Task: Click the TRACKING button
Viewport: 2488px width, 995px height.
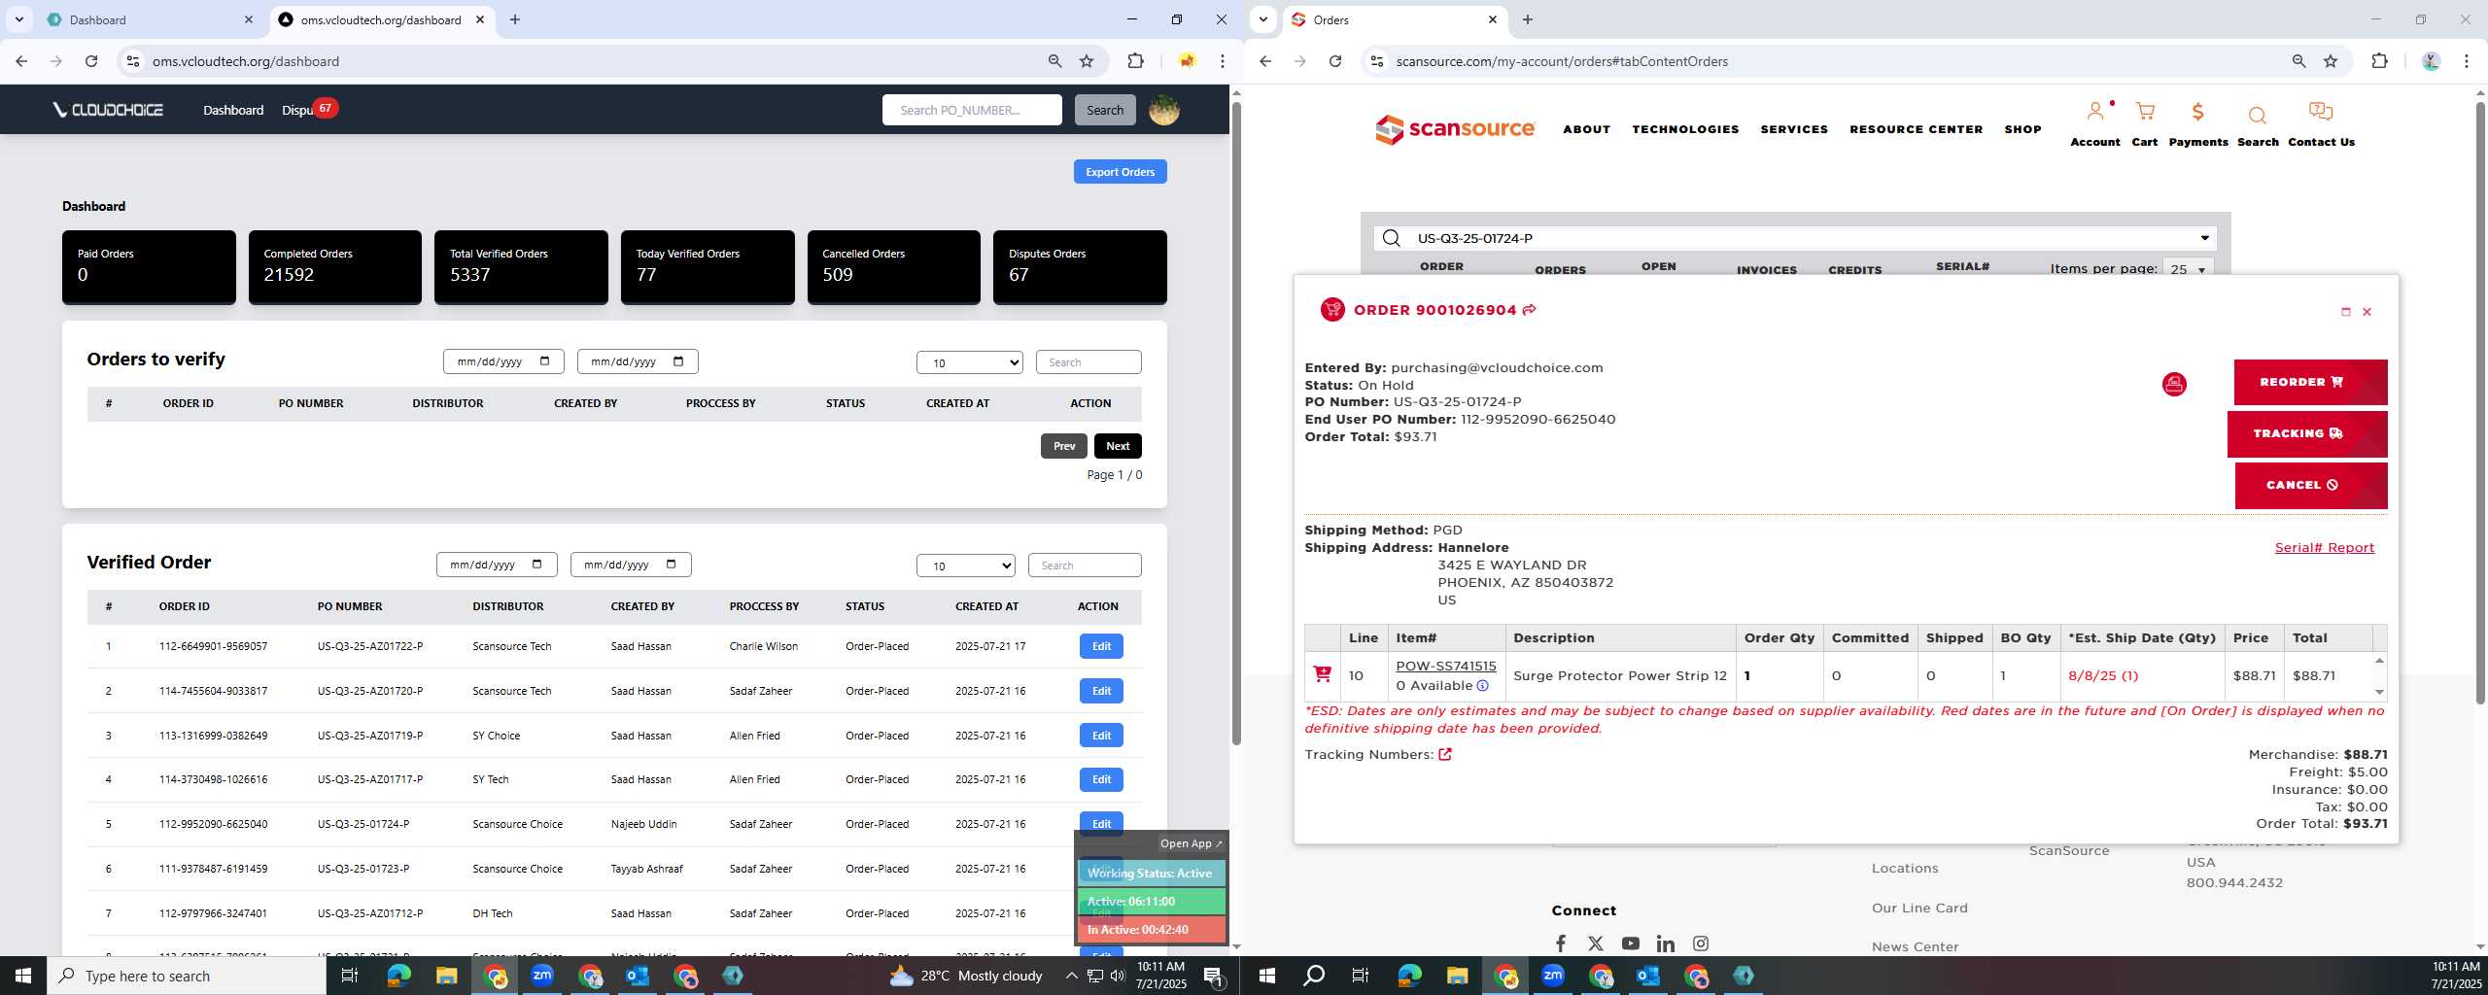Action: [x=2306, y=433]
